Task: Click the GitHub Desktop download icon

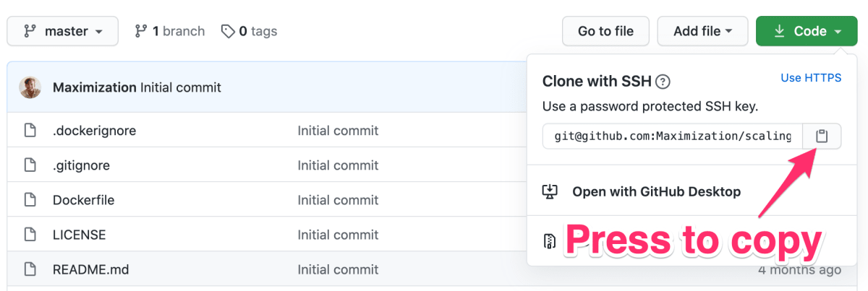Action: 550,191
